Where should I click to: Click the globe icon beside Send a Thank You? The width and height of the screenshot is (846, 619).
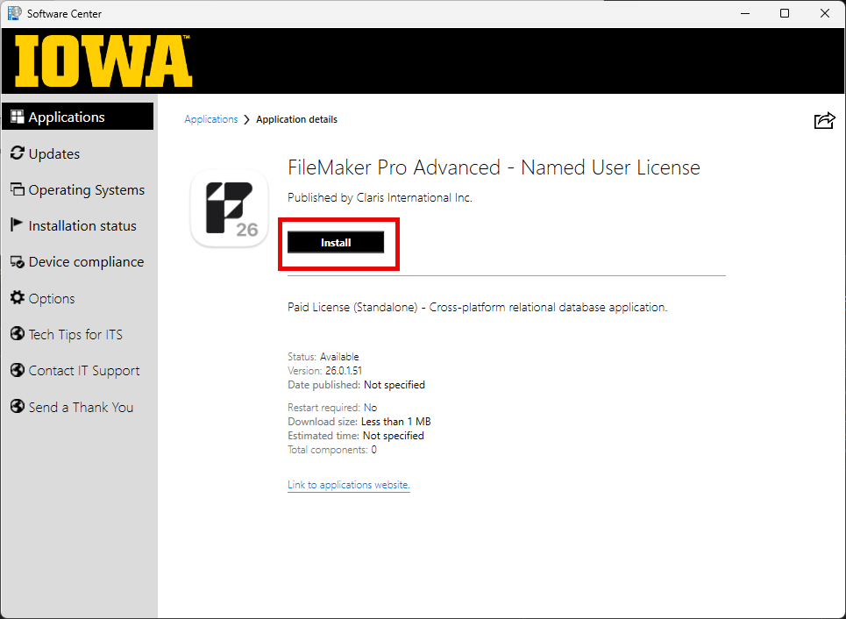tap(18, 406)
